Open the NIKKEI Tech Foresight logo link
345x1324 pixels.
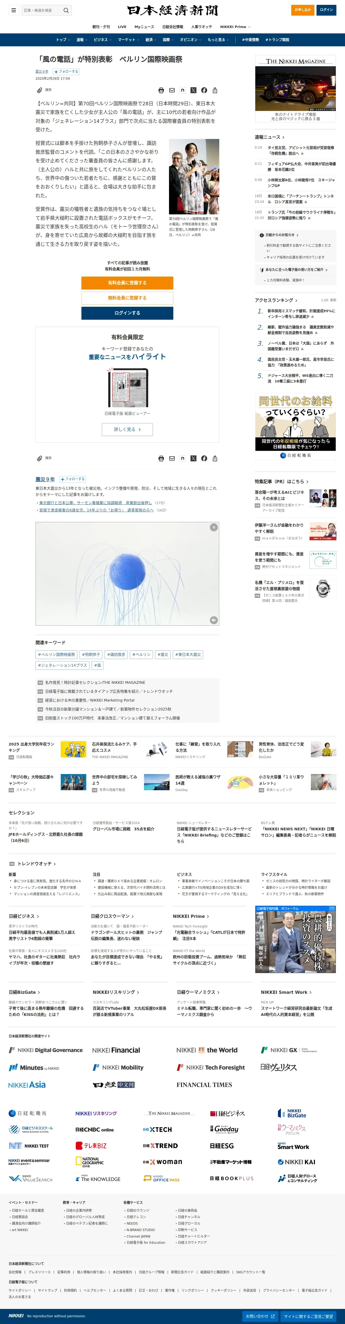point(211,1068)
